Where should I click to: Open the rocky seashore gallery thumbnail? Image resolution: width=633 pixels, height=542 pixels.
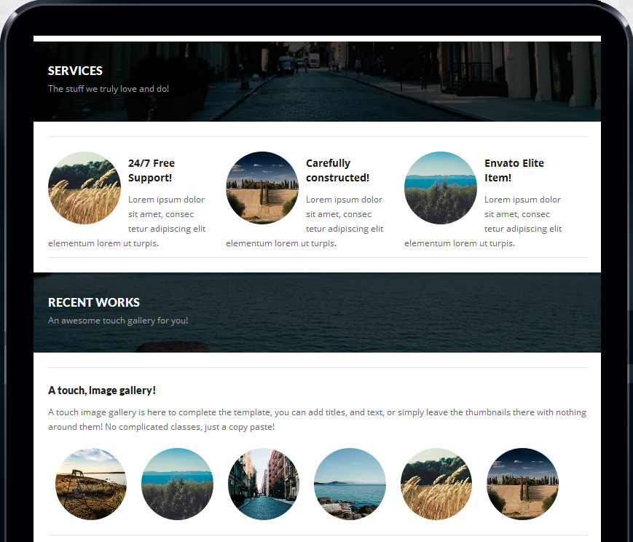[350, 484]
